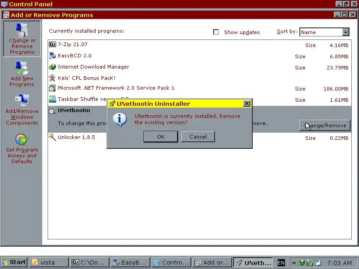Click the 1.61MB size value
359x269 pixels.
tap(339, 100)
